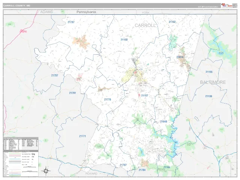Click the ZIP code label 21787
Viewport: 240px width, 180px height.
(71, 22)
